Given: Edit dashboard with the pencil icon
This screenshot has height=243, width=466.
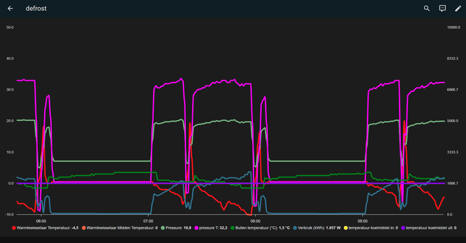Looking at the screenshot, I should pyautogui.click(x=458, y=9).
